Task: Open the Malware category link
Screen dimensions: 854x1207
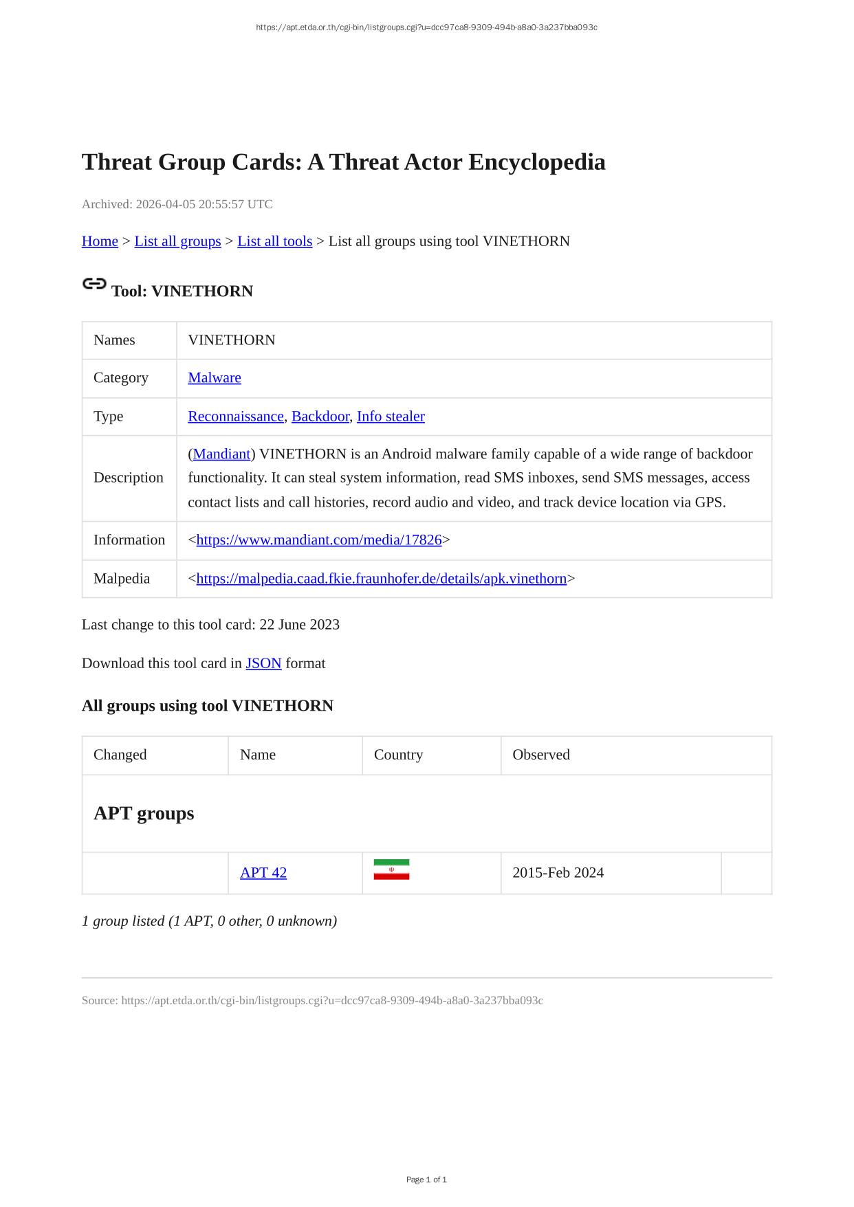Action: coord(215,378)
